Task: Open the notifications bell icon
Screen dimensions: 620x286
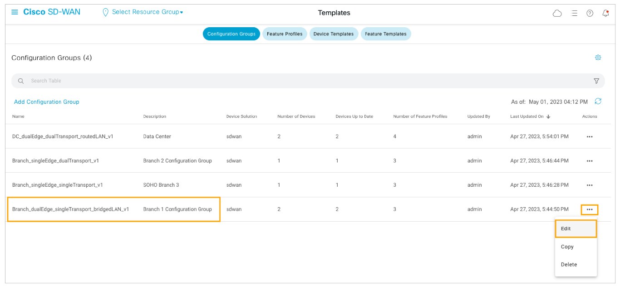Action: coord(605,13)
